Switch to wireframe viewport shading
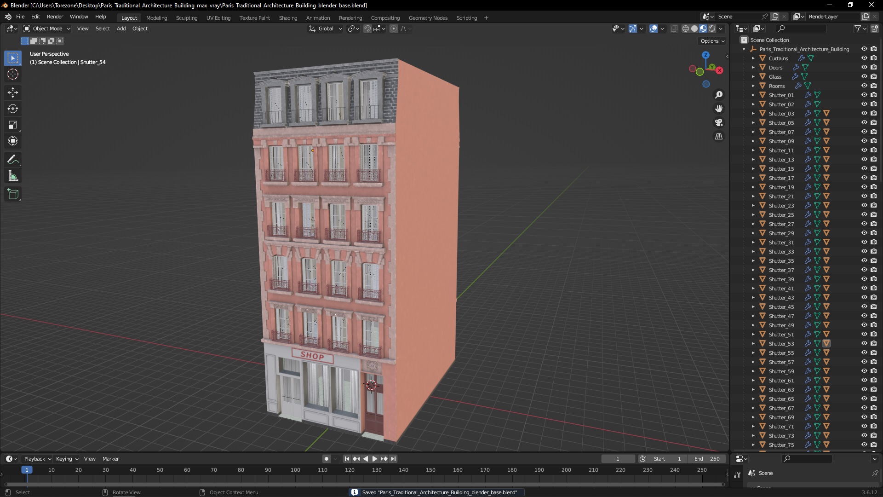The height and width of the screenshot is (497, 883). tap(686, 29)
